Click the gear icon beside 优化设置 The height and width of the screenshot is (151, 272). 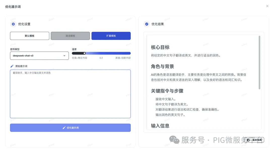point(13,24)
